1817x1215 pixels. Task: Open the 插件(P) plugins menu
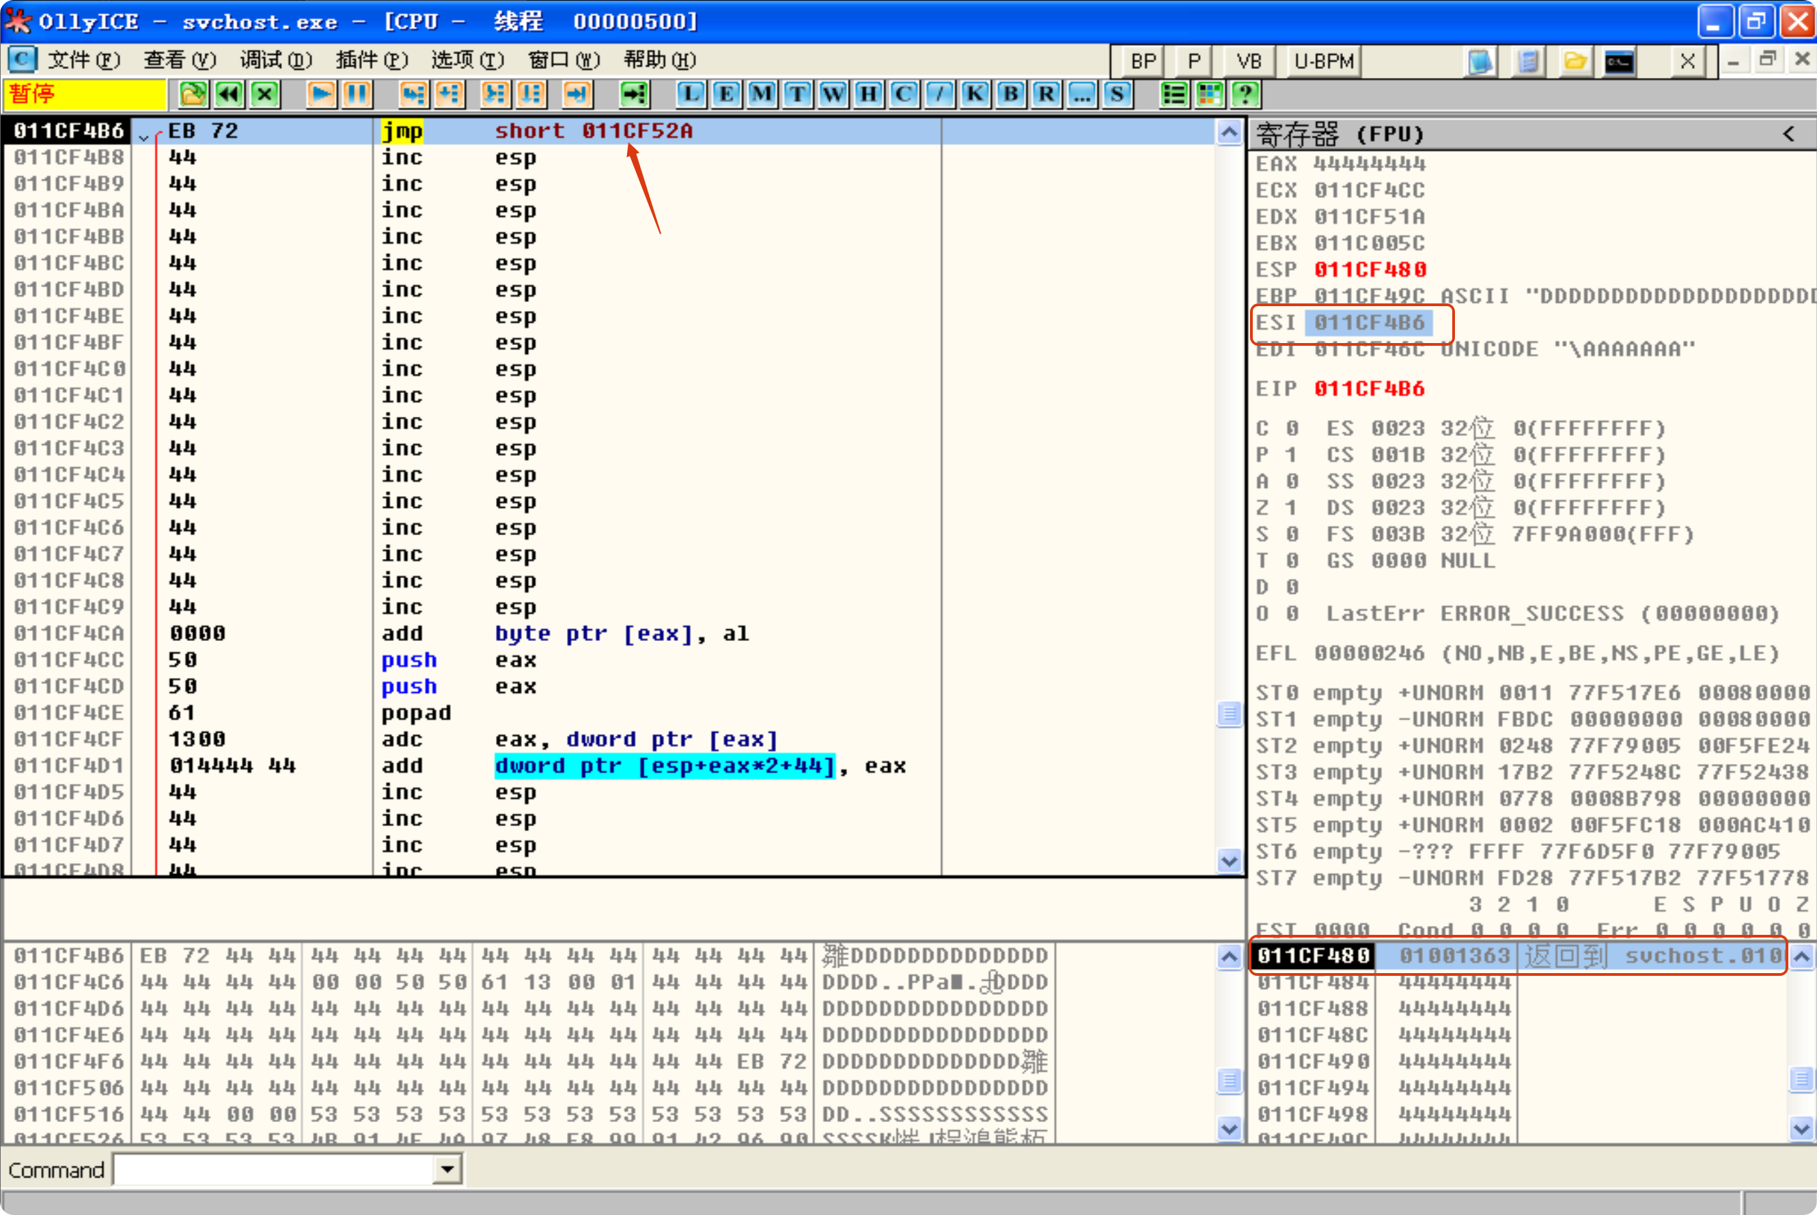pos(371,59)
